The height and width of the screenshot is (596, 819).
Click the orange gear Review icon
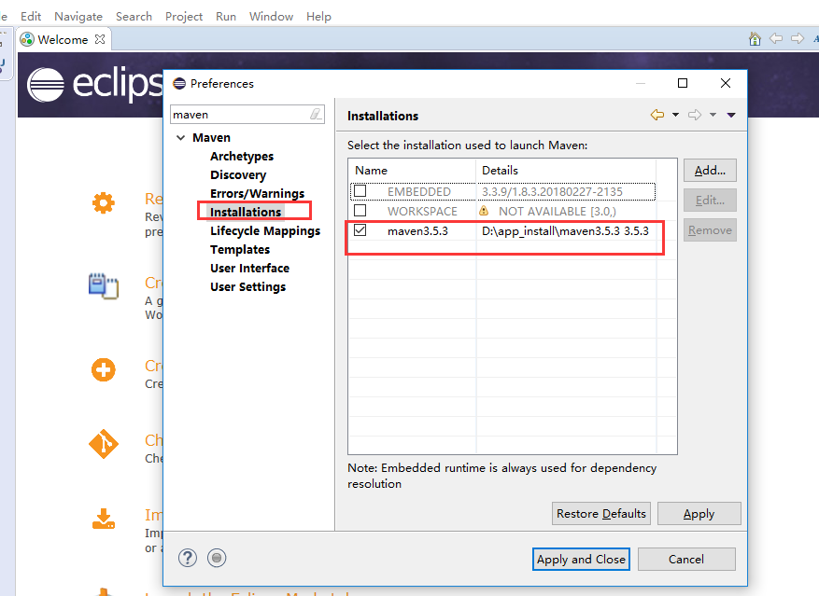point(104,202)
